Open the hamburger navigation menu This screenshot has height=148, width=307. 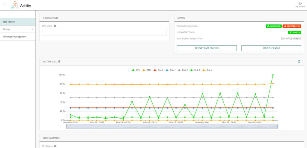coord(4,5)
